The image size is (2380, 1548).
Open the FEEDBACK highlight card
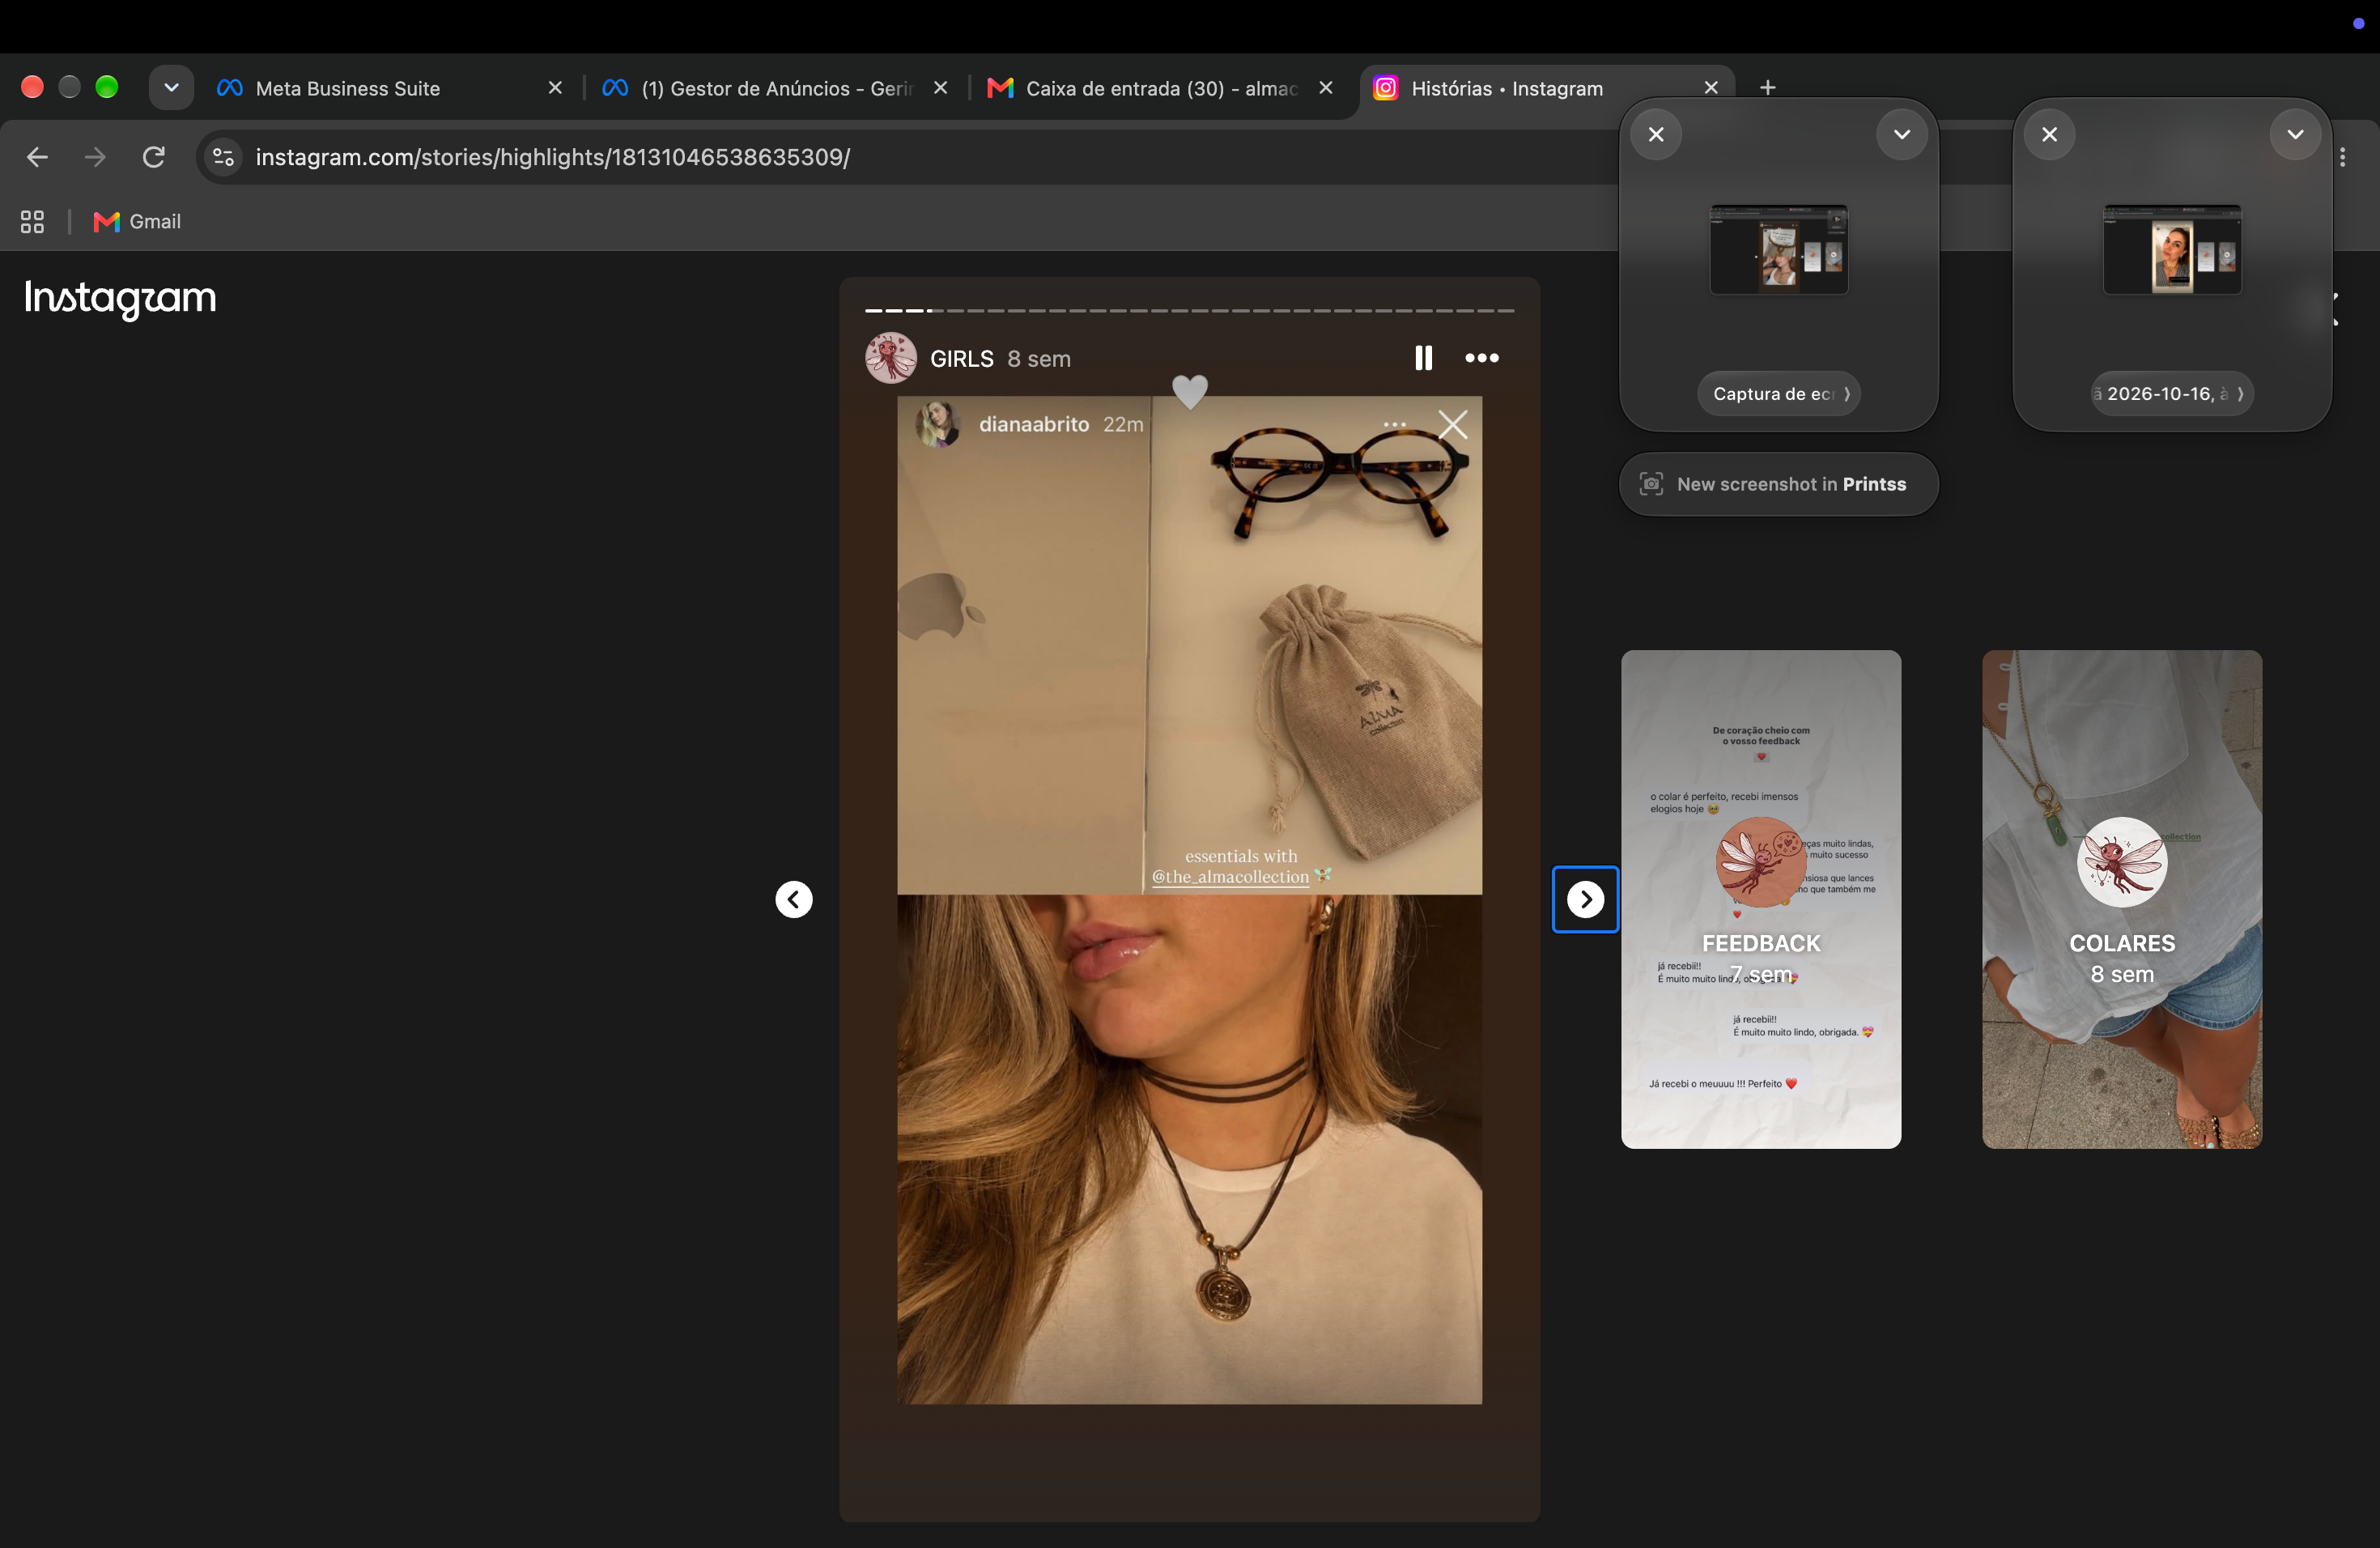point(1761,899)
